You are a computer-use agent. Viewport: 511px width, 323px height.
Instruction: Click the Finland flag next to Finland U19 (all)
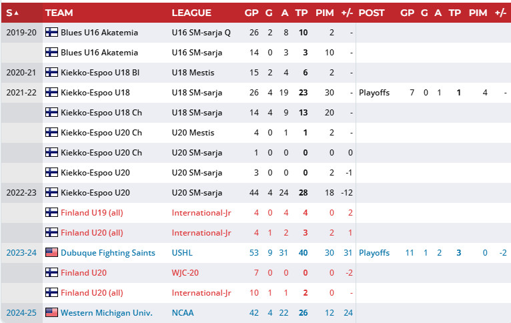[51, 213]
